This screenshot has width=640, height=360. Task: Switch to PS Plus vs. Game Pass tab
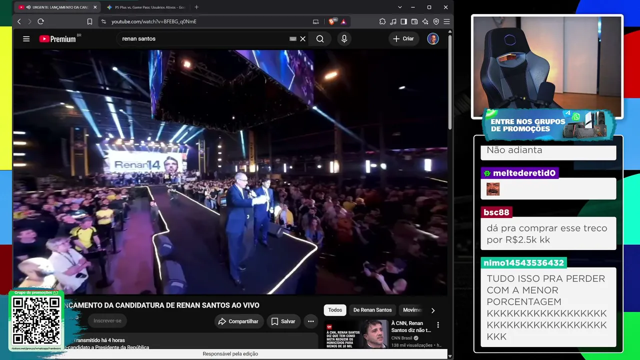click(146, 7)
